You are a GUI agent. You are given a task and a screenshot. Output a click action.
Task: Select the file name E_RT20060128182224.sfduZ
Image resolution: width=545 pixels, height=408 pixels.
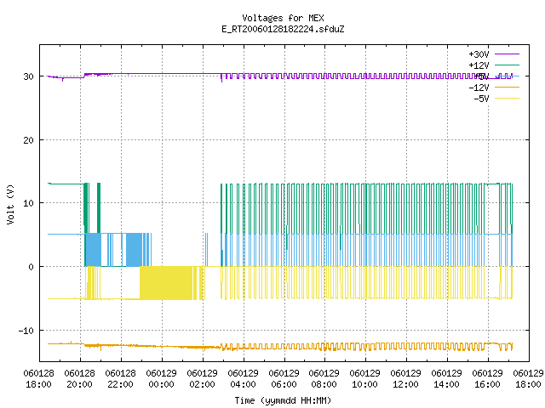[283, 29]
